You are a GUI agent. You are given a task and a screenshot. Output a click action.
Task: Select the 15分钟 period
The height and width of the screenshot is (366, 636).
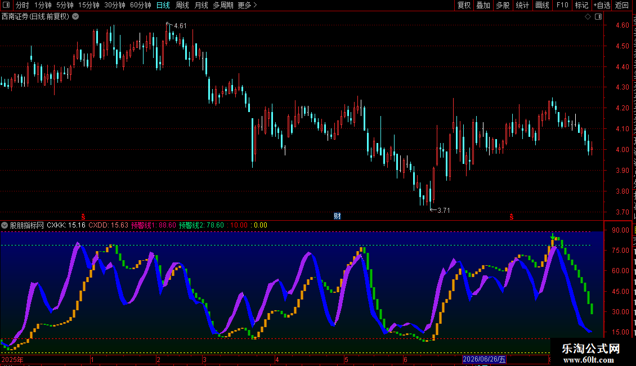coord(89,5)
